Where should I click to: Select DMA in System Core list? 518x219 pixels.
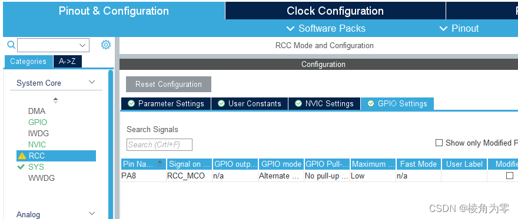coord(36,112)
